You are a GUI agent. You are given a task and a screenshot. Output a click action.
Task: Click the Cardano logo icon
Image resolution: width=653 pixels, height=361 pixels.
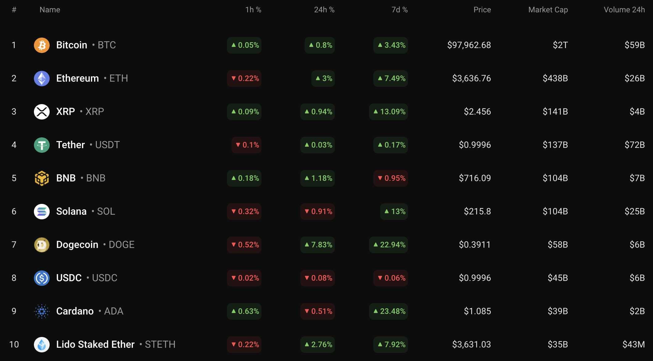pyautogui.click(x=42, y=311)
